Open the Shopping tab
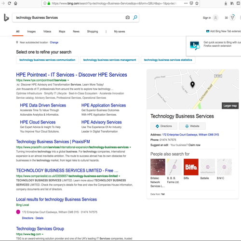 (93, 31)
